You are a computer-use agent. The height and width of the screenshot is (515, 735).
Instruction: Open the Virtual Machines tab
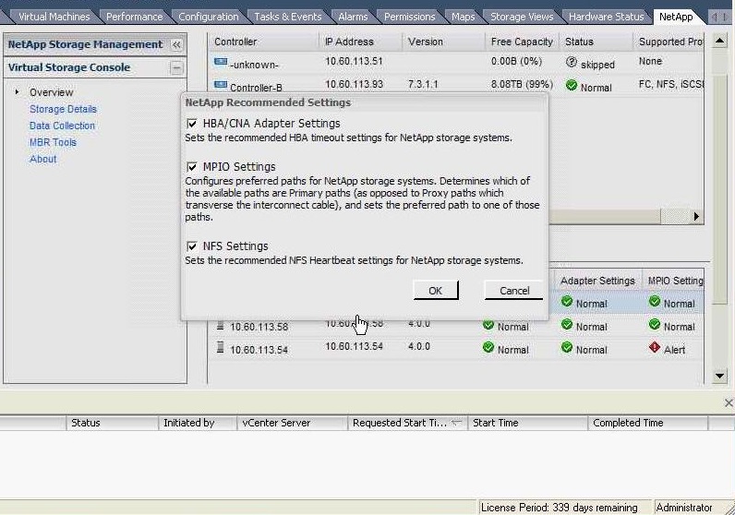54,17
